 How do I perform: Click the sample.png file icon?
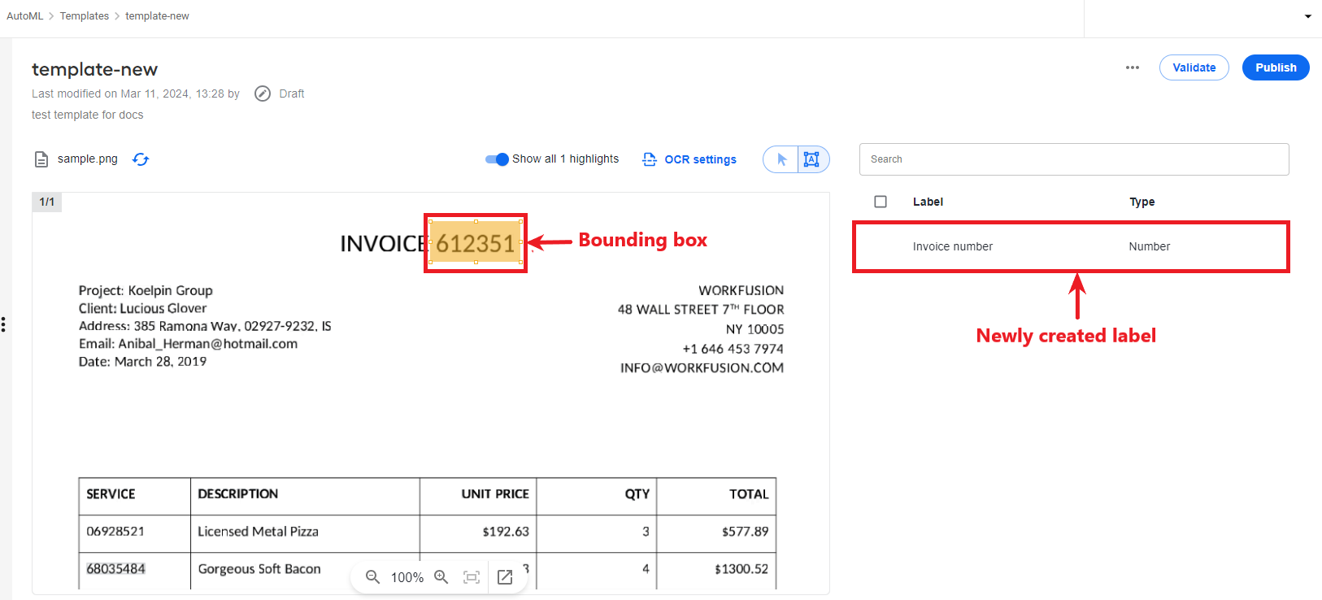tap(41, 159)
